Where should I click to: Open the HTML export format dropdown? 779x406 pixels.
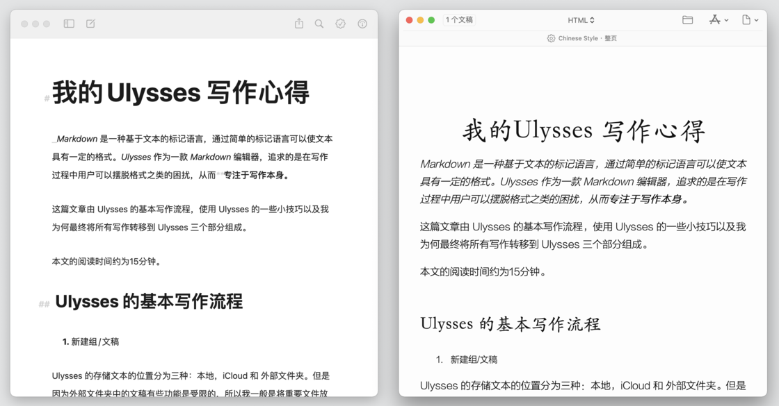coord(581,20)
